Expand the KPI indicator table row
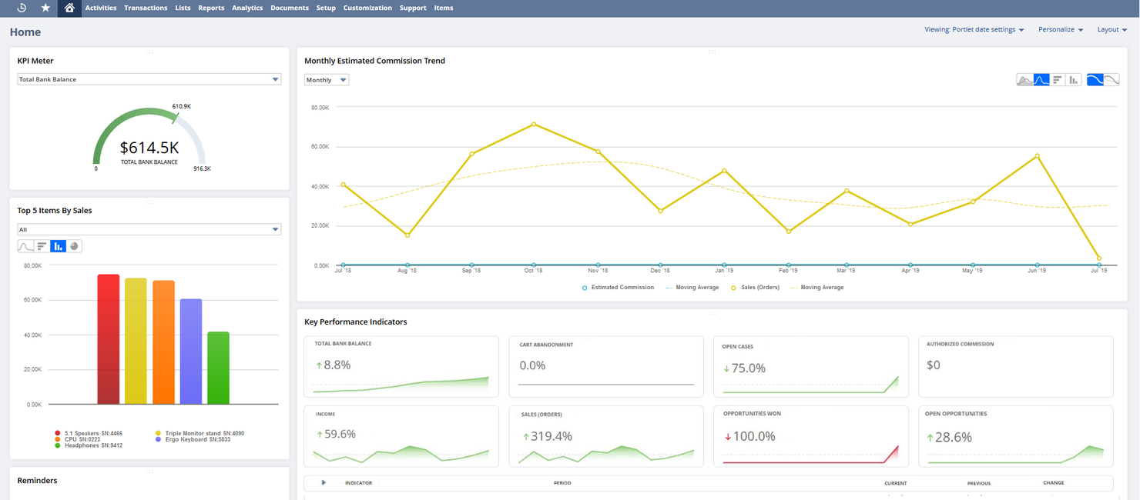This screenshot has width=1140, height=500. pyautogui.click(x=323, y=483)
